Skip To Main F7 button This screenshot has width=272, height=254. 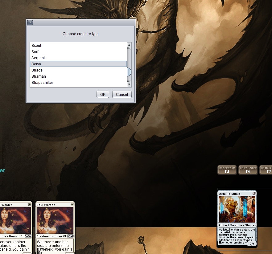coord(266,170)
